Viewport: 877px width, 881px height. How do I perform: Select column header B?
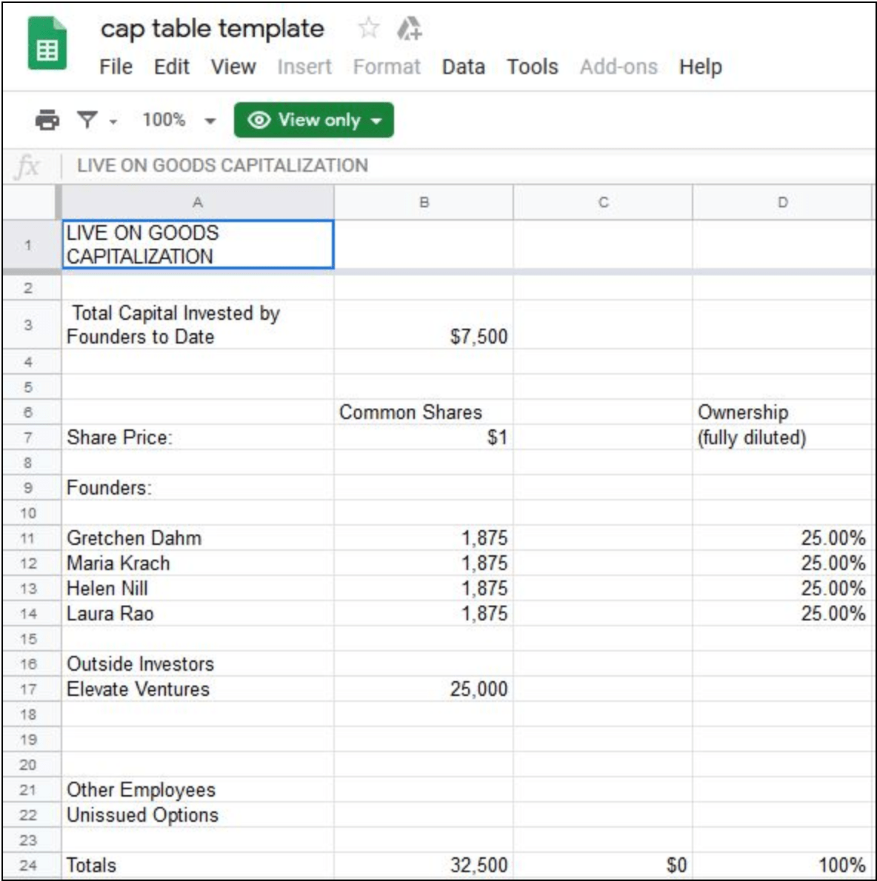click(x=424, y=198)
